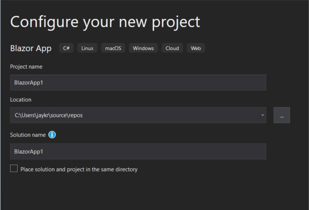Viewport: 309px width, 210px height.
Task: Click the "Configure your new project" heading
Action: (105, 22)
